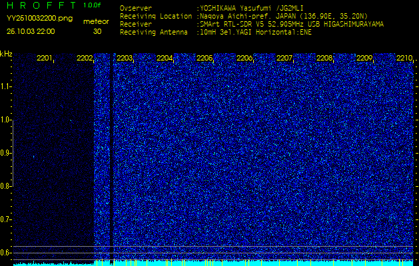Click the Receiving Antenna label
This screenshot has height=266, width=419.
(x=154, y=33)
